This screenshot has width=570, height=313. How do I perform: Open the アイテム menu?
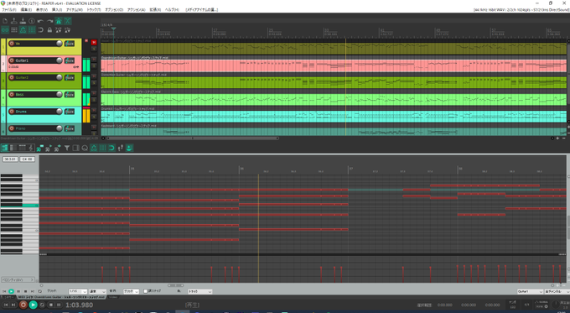click(74, 10)
